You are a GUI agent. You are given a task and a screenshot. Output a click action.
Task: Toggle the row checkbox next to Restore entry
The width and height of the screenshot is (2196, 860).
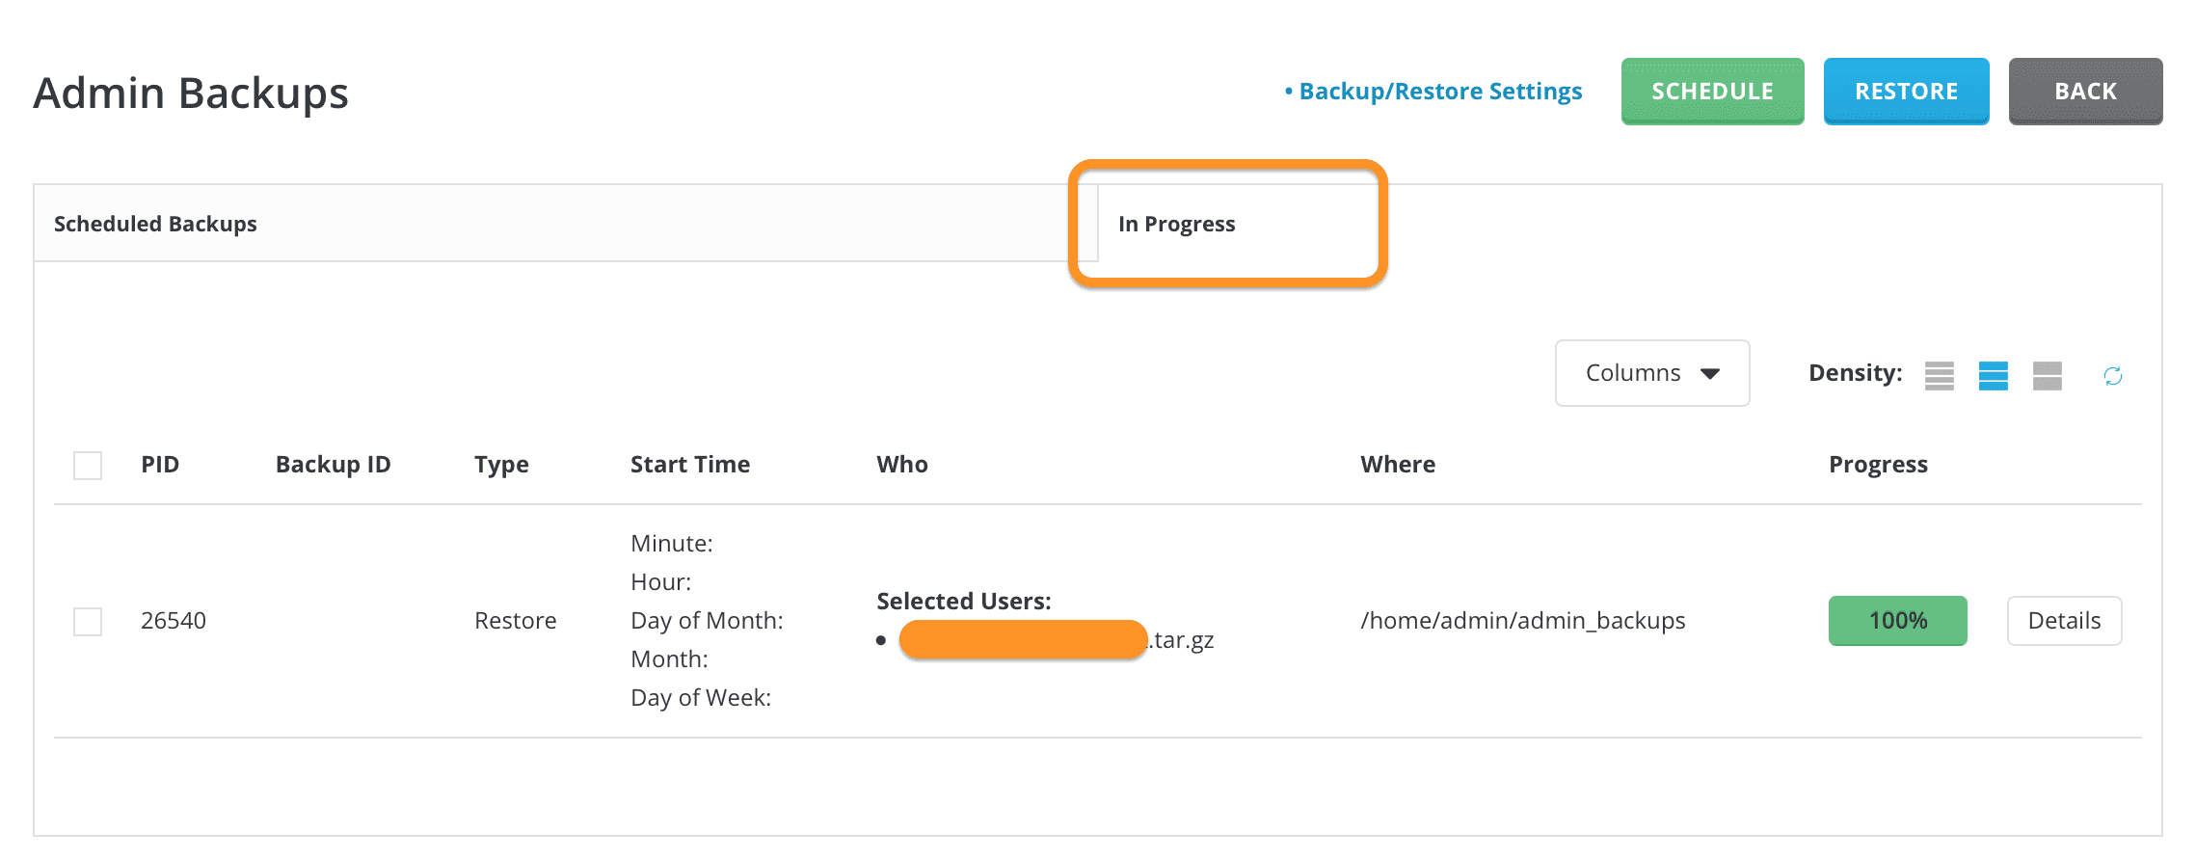pyautogui.click(x=86, y=621)
